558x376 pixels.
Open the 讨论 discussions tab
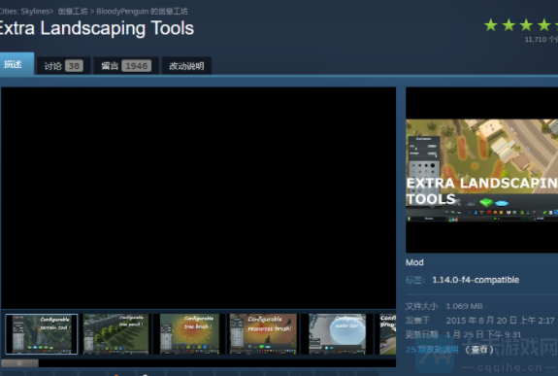point(63,66)
